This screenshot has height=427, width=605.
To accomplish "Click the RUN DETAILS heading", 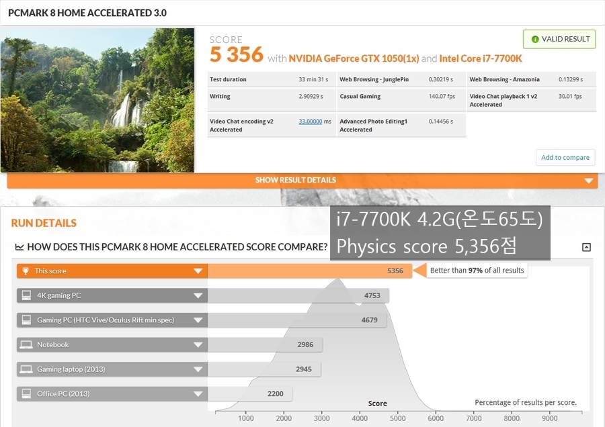I will pos(44,223).
